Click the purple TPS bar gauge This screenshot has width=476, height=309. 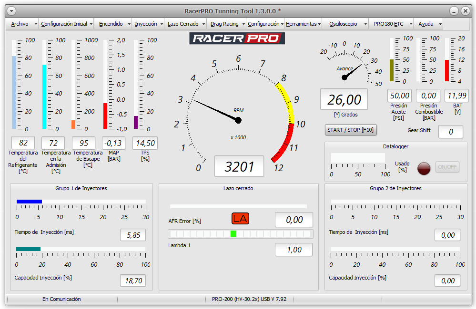click(136, 85)
